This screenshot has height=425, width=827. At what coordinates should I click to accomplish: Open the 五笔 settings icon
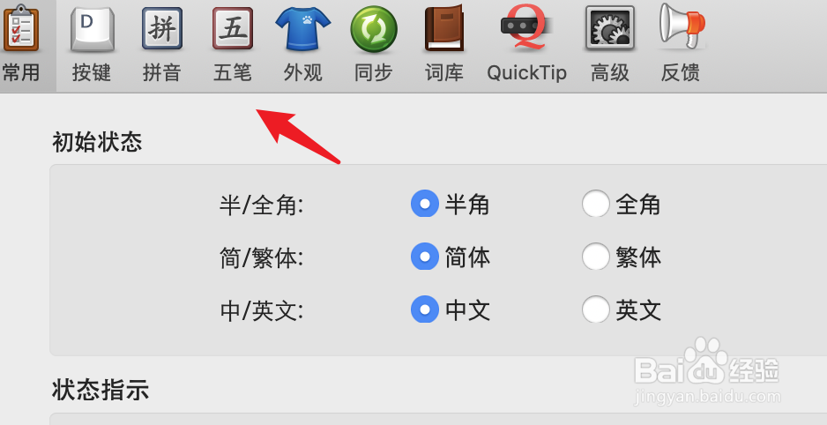point(233,28)
